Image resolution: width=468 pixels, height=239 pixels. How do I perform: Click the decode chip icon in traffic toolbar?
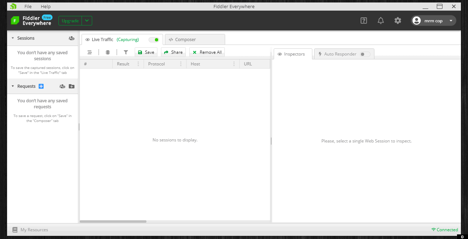pos(108,52)
